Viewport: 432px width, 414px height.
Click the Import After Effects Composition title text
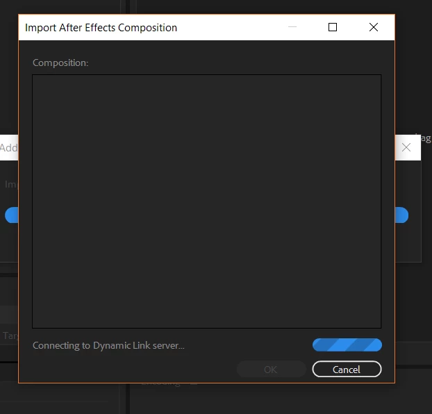tap(101, 28)
